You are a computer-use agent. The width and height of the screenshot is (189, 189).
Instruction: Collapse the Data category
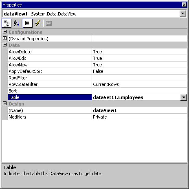click(4, 45)
